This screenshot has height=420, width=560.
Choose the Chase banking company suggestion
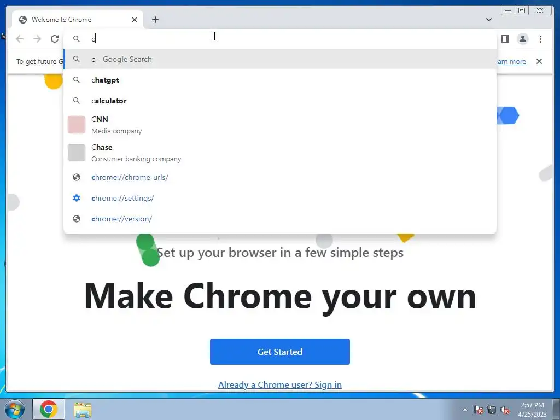click(x=280, y=153)
